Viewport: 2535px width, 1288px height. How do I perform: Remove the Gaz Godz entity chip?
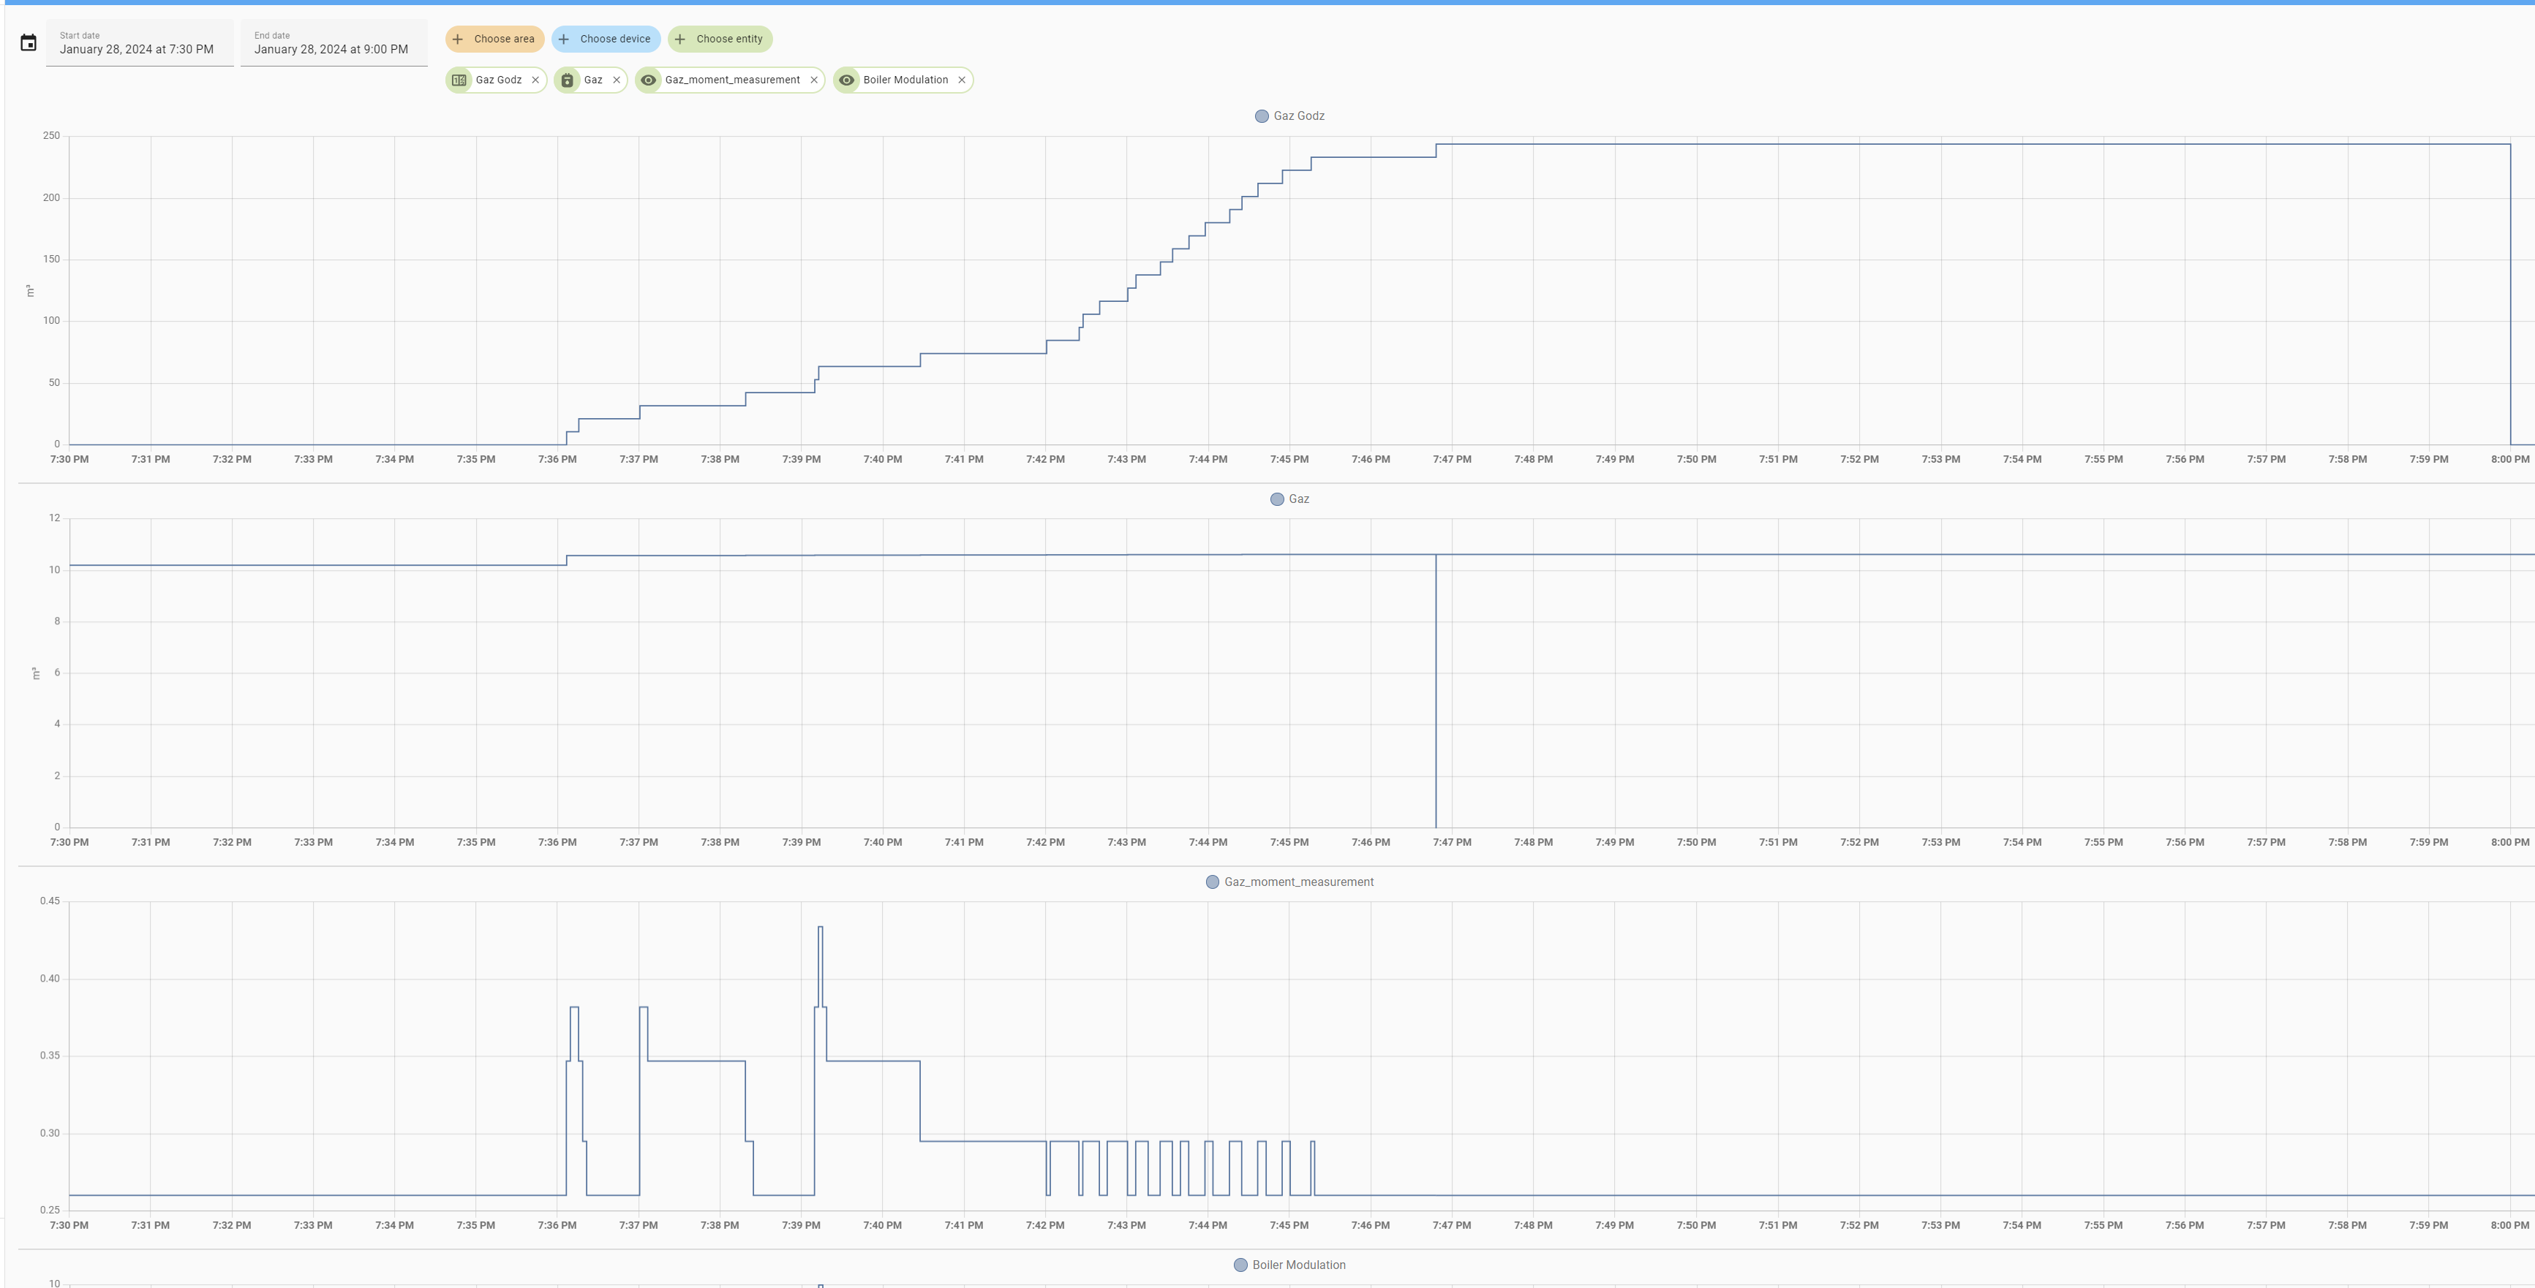click(x=535, y=80)
